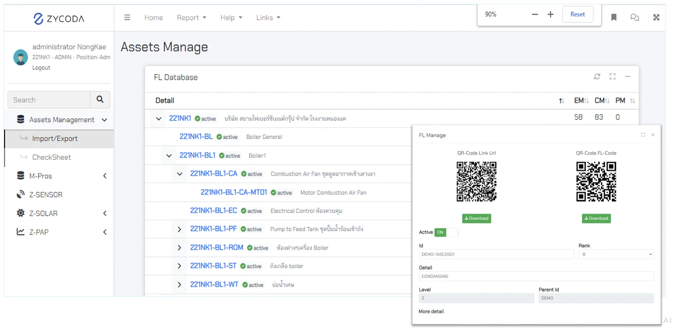Zoom out with the minus button

(535, 14)
